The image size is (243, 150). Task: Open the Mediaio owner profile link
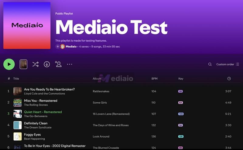[71, 46]
